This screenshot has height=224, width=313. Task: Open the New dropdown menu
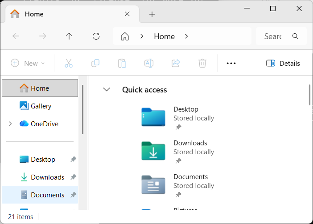click(x=28, y=63)
